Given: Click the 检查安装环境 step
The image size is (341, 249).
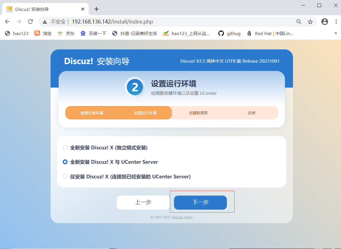Looking at the screenshot, I should [92, 113].
